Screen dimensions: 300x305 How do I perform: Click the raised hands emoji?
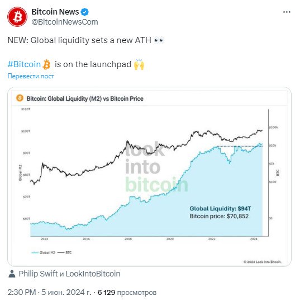coord(139,64)
